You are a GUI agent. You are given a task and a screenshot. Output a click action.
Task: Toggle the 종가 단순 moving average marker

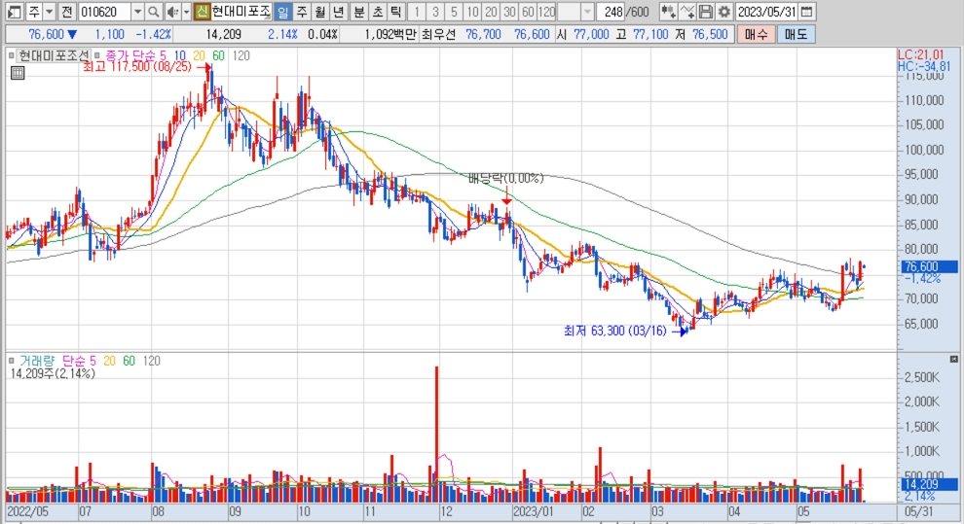98,55
